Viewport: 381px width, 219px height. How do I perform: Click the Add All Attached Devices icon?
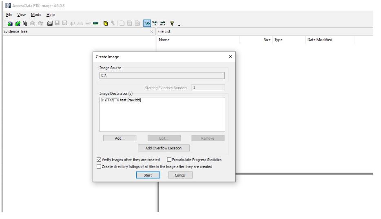pos(18,23)
